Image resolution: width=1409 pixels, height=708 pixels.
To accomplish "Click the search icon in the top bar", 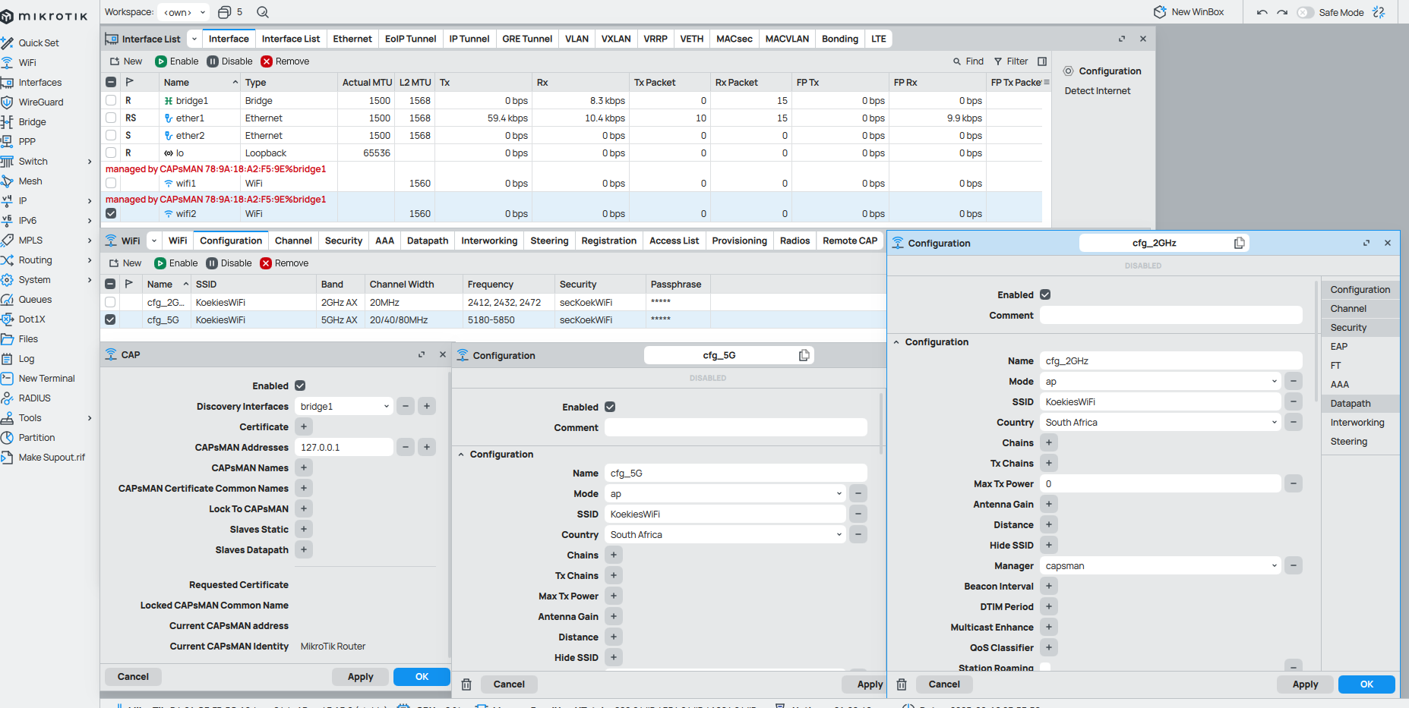I will point(263,12).
